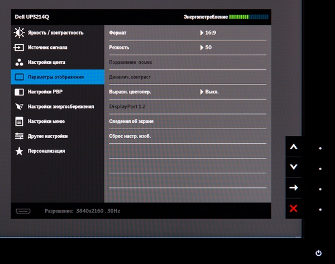Click the menu settings icon
The width and height of the screenshot is (335, 264).
point(19,121)
